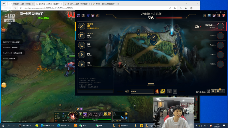Open the ward skin selector icon
228x128 pixels.
coord(169,91)
